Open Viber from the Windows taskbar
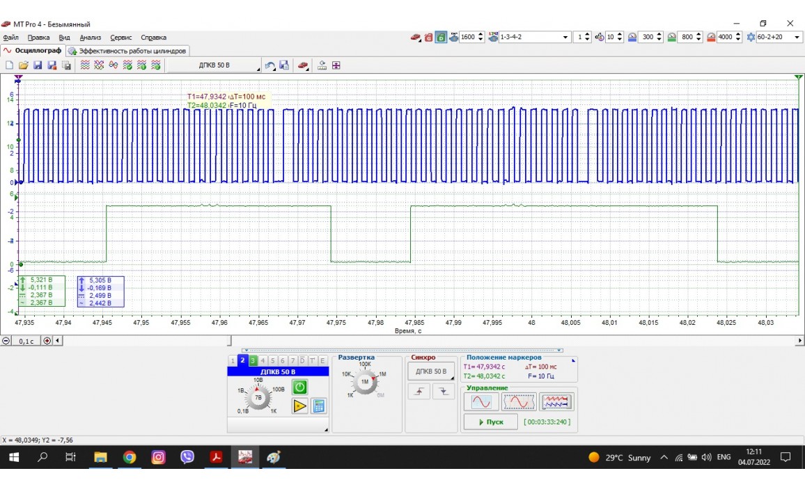 coord(187,457)
